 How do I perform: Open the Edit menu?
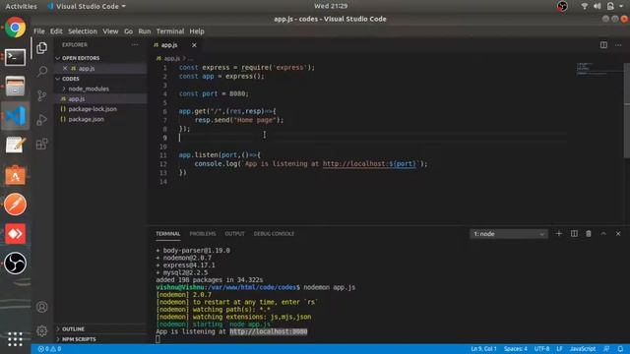click(56, 31)
